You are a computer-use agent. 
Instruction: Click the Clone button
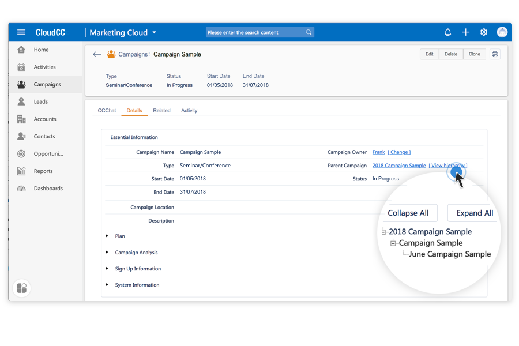pos(475,54)
